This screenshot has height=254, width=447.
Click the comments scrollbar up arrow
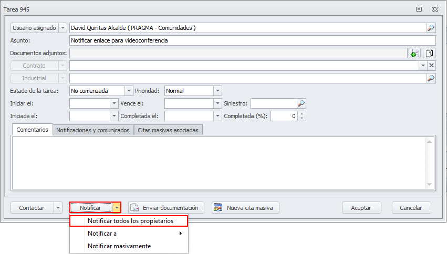(x=429, y=142)
